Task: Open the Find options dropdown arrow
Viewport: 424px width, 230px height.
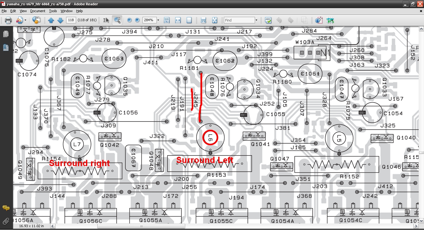Action: 256,20
